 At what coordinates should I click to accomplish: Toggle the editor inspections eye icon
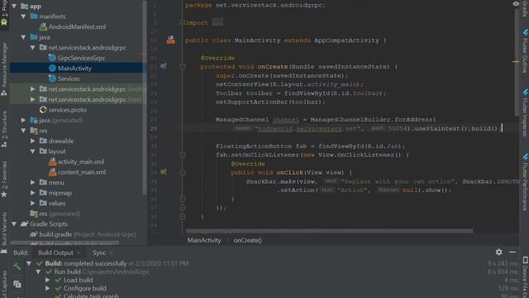click(516, 3)
